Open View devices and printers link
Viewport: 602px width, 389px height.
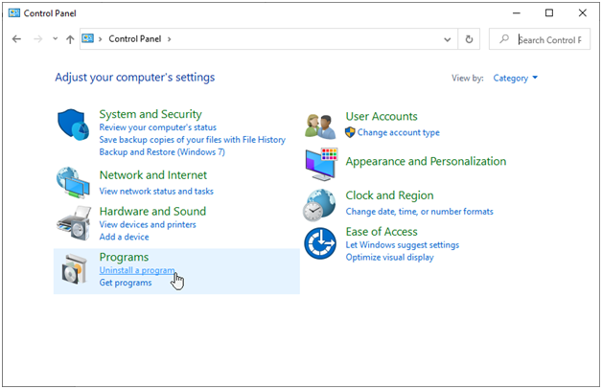(148, 224)
